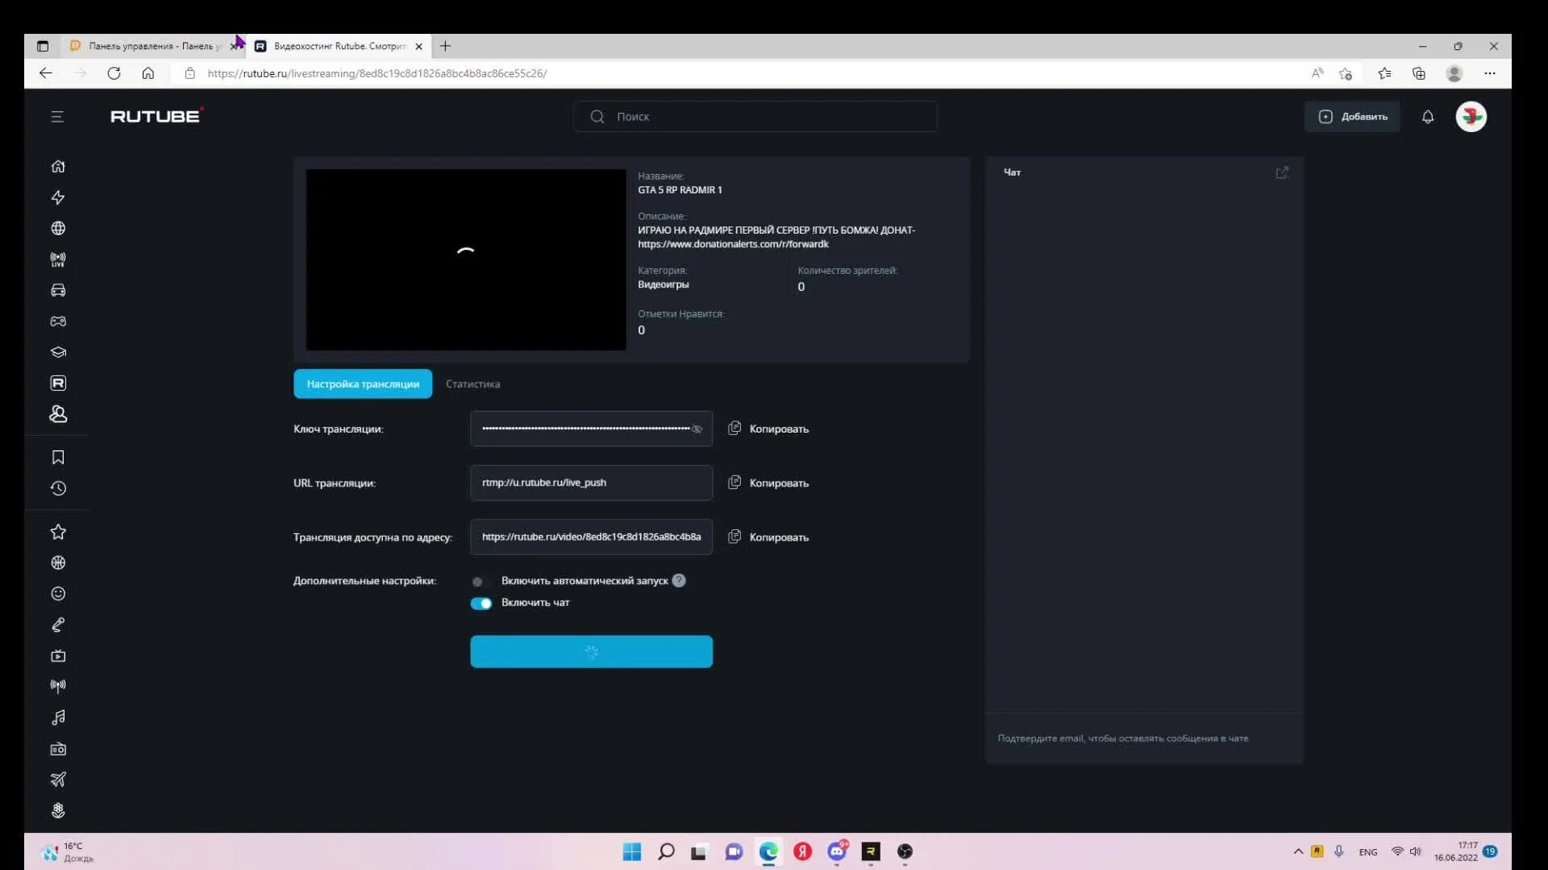Open the user profile avatar
1548x870 pixels.
[1471, 117]
